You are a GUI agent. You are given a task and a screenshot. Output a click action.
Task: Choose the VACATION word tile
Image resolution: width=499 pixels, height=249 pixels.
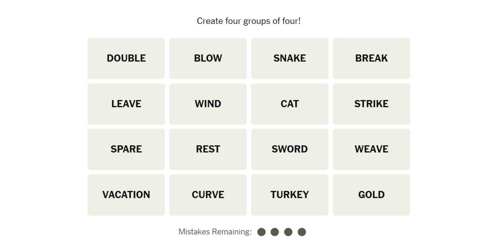[126, 195]
